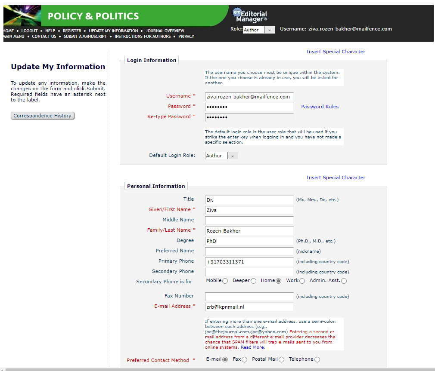435x371 pixels.
Task: Click the horizontal scrollbar at page bottom
Action: (219, 370)
